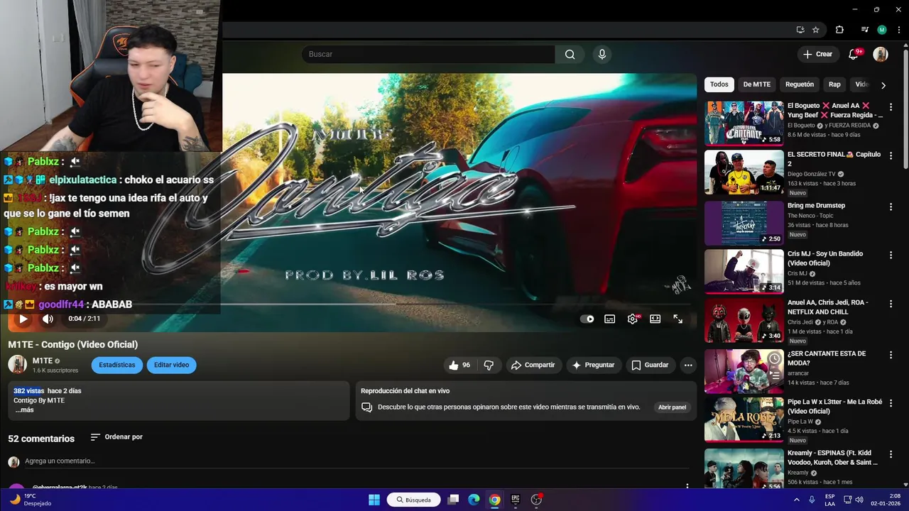Image resolution: width=909 pixels, height=511 pixels.
Task: Open OBS Studio from the taskbar
Action: click(x=536, y=500)
